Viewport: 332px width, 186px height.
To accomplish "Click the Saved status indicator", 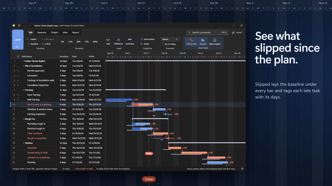I will point(237,33).
